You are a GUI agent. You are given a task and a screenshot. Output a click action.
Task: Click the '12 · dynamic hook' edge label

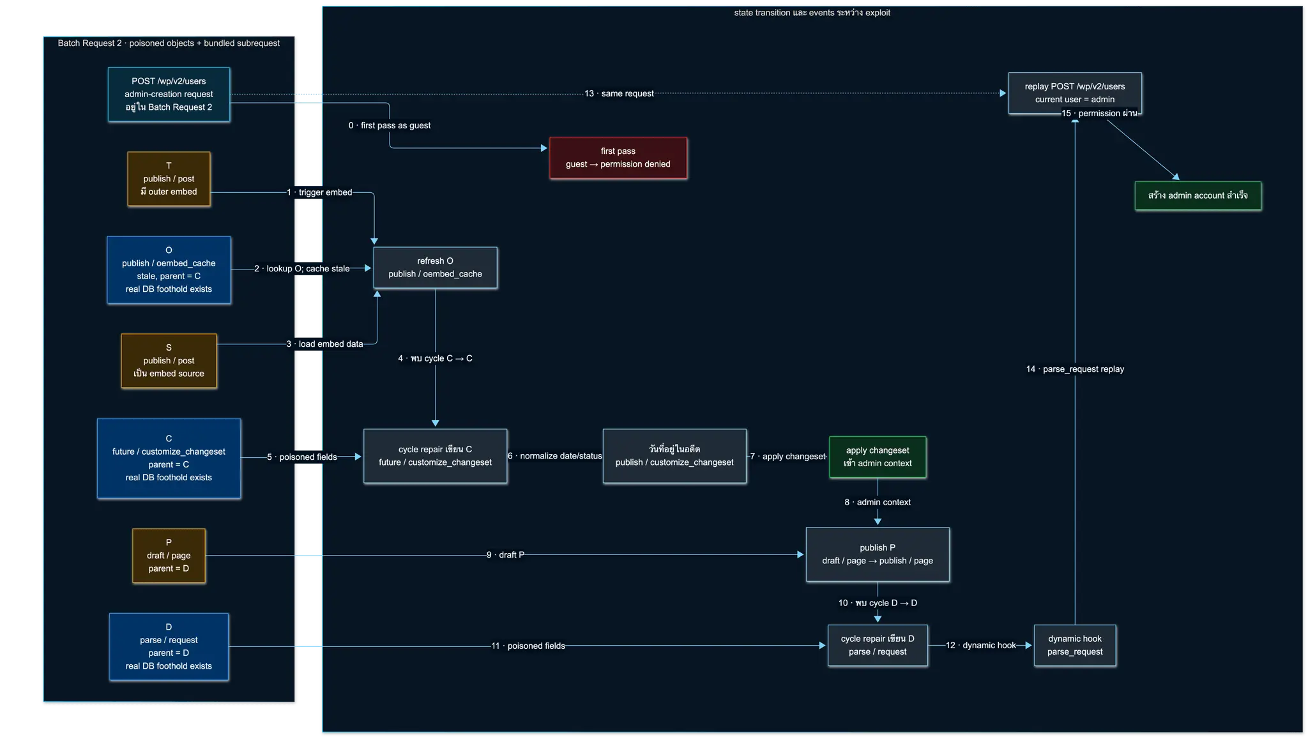(981, 646)
